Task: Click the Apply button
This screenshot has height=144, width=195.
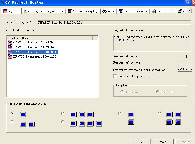Action: [x=185, y=142]
